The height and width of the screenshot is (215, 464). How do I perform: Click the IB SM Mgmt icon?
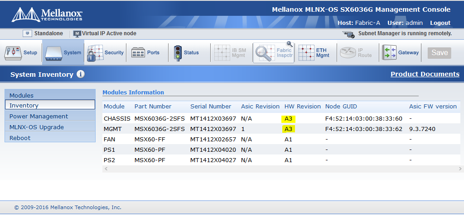click(x=222, y=53)
